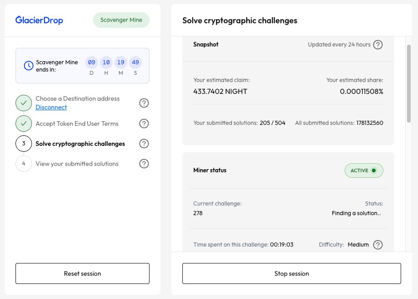418x299 pixels.
Task: Open View your submitted solutions step
Action: [x=77, y=164]
